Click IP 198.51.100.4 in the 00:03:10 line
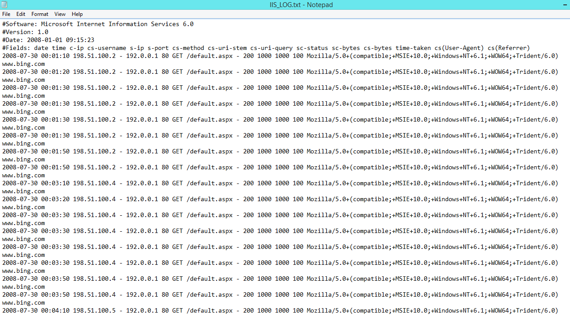 pos(94,183)
